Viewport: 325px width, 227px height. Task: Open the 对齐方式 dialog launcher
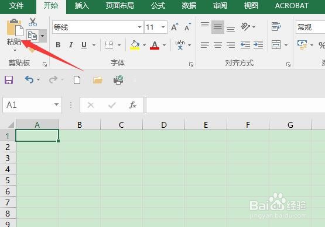[288, 65]
